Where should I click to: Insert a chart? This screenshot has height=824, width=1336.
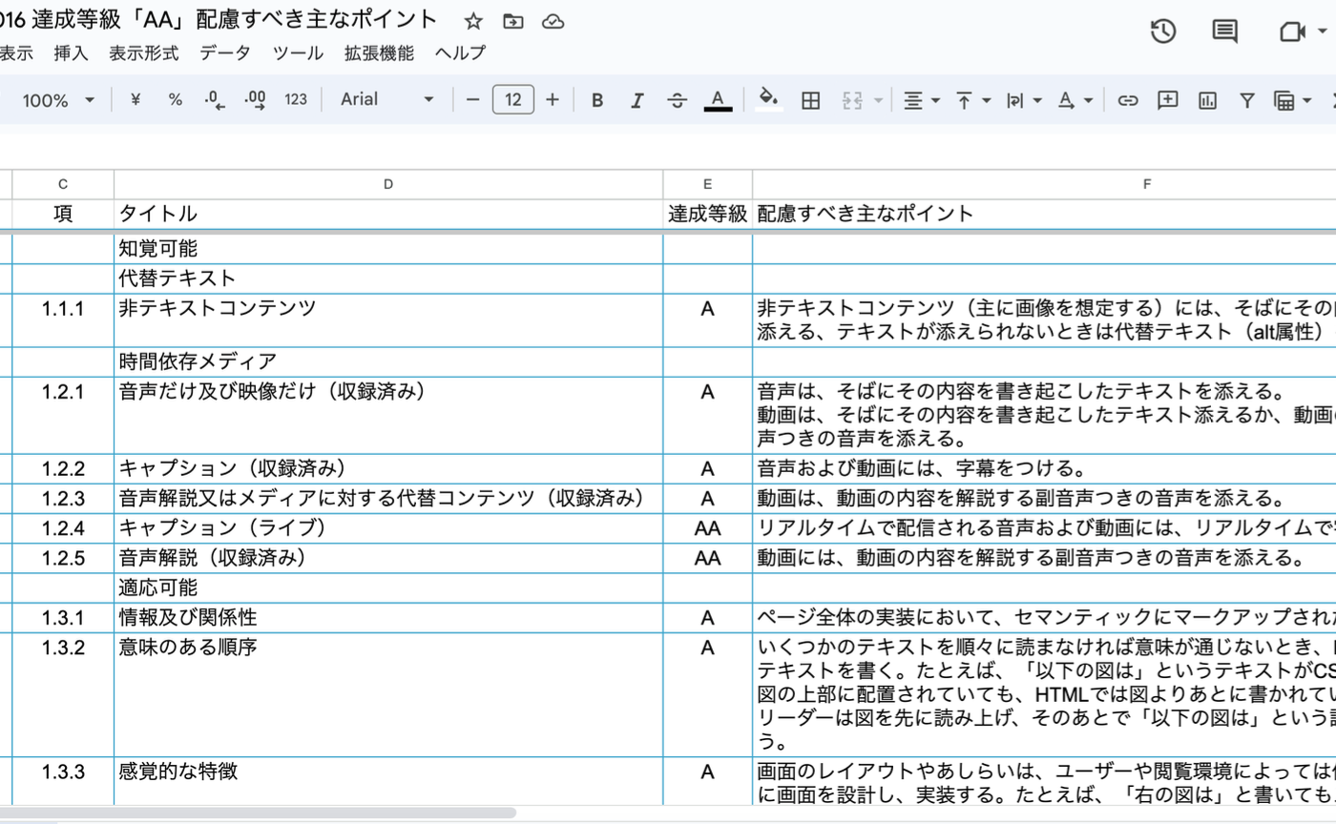coord(1204,99)
